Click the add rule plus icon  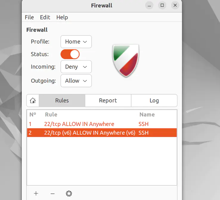(x=36, y=193)
